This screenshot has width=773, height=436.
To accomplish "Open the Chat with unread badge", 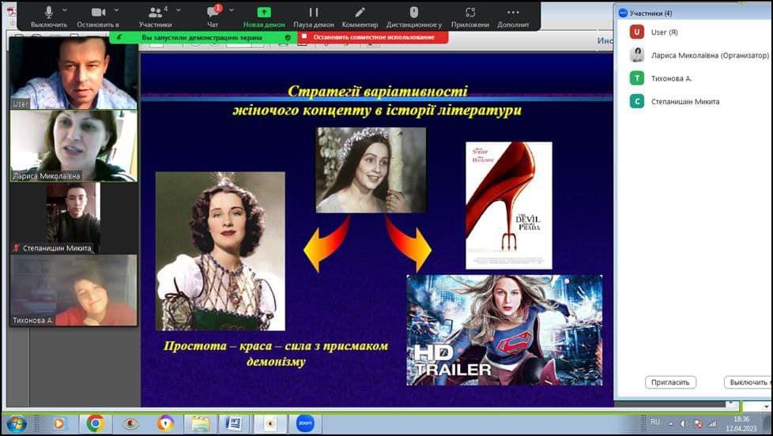I will [213, 13].
